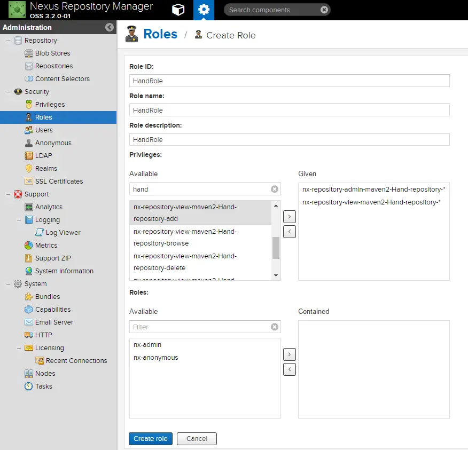The width and height of the screenshot is (468, 450).
Task: Open Realms shield icon
Action: click(x=29, y=169)
